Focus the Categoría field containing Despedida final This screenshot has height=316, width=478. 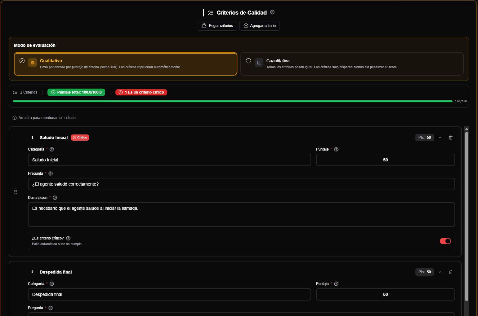click(169, 294)
